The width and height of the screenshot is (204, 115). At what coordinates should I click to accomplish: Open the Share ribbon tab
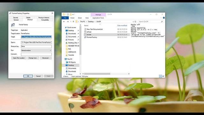point(80,18)
